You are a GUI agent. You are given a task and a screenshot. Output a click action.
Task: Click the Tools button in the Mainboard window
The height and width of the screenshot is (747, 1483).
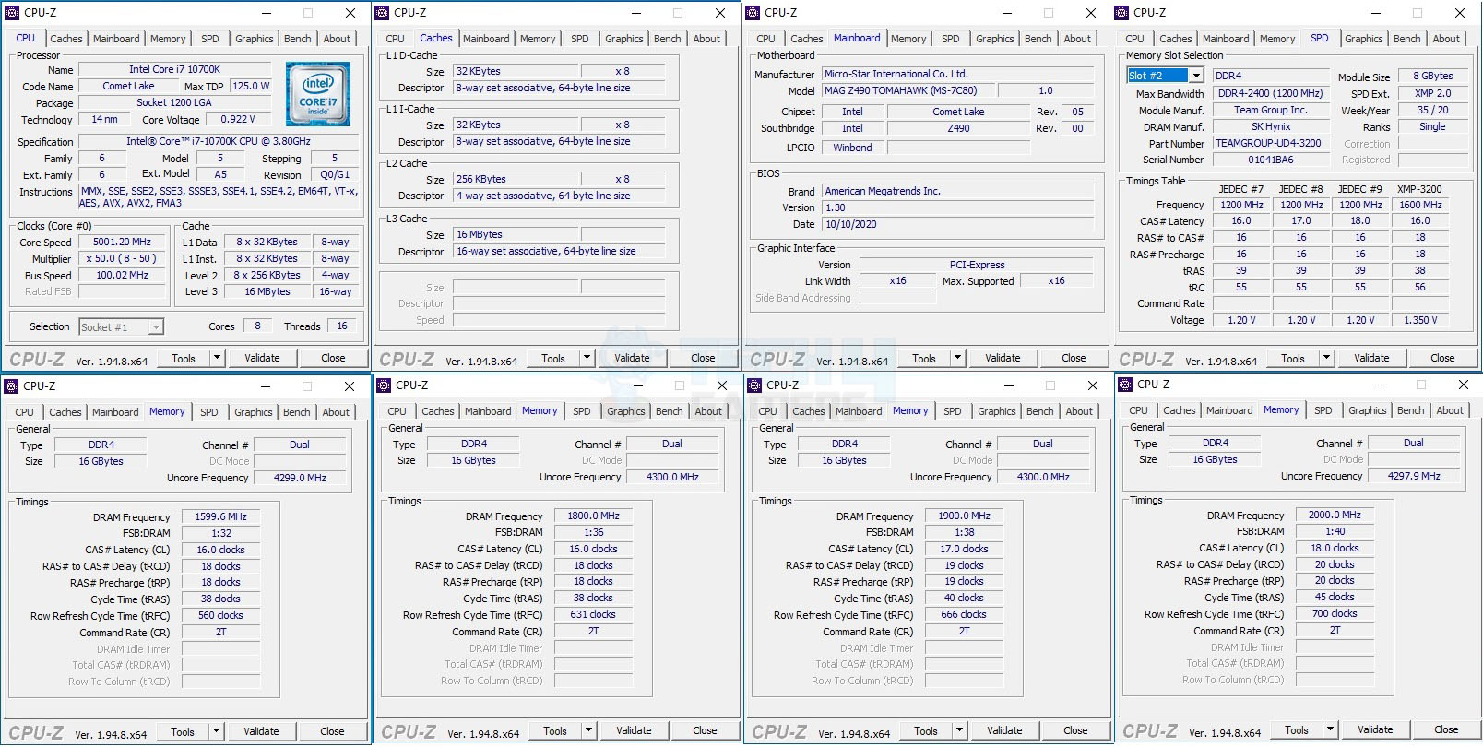924,358
